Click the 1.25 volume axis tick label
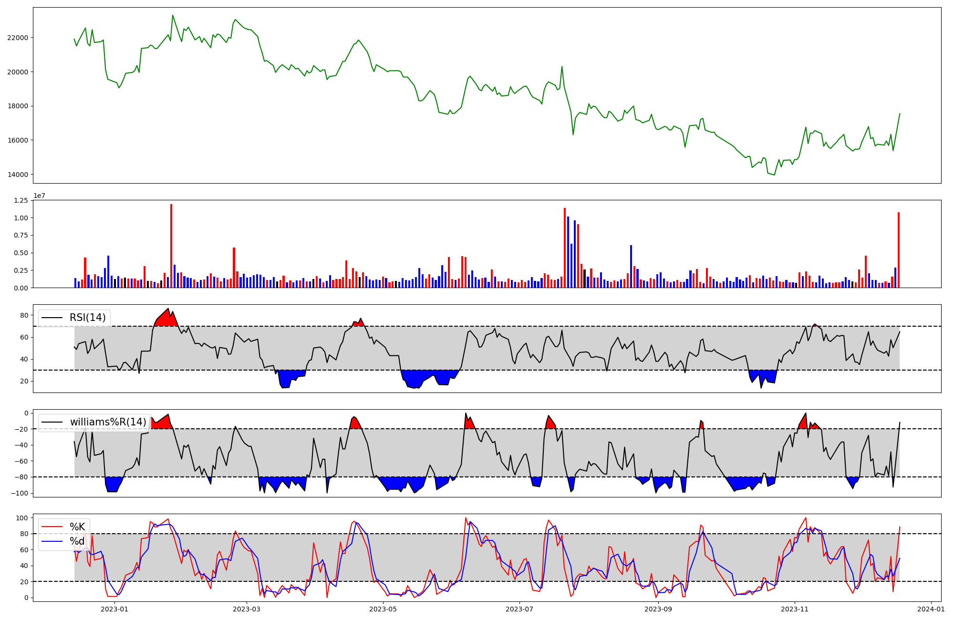The width and height of the screenshot is (954, 620). point(21,200)
